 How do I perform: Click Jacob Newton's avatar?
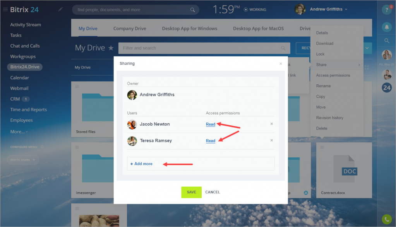pos(132,125)
